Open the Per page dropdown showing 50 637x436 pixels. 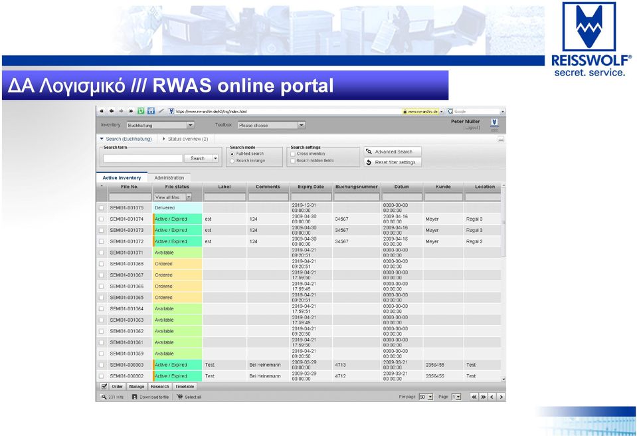pyautogui.click(x=426, y=397)
